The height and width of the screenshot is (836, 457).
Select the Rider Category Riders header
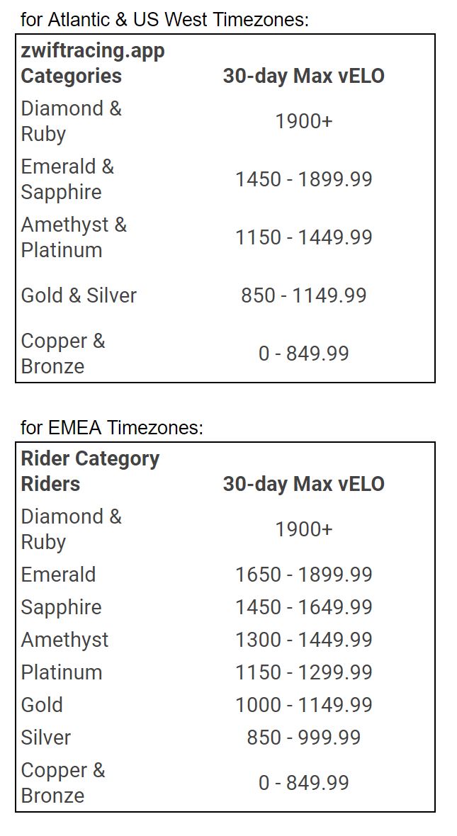pos(90,471)
